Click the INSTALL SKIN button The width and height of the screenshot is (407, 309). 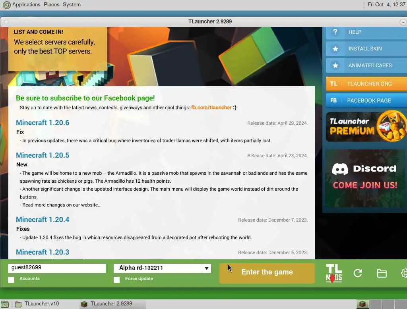click(x=366, y=49)
